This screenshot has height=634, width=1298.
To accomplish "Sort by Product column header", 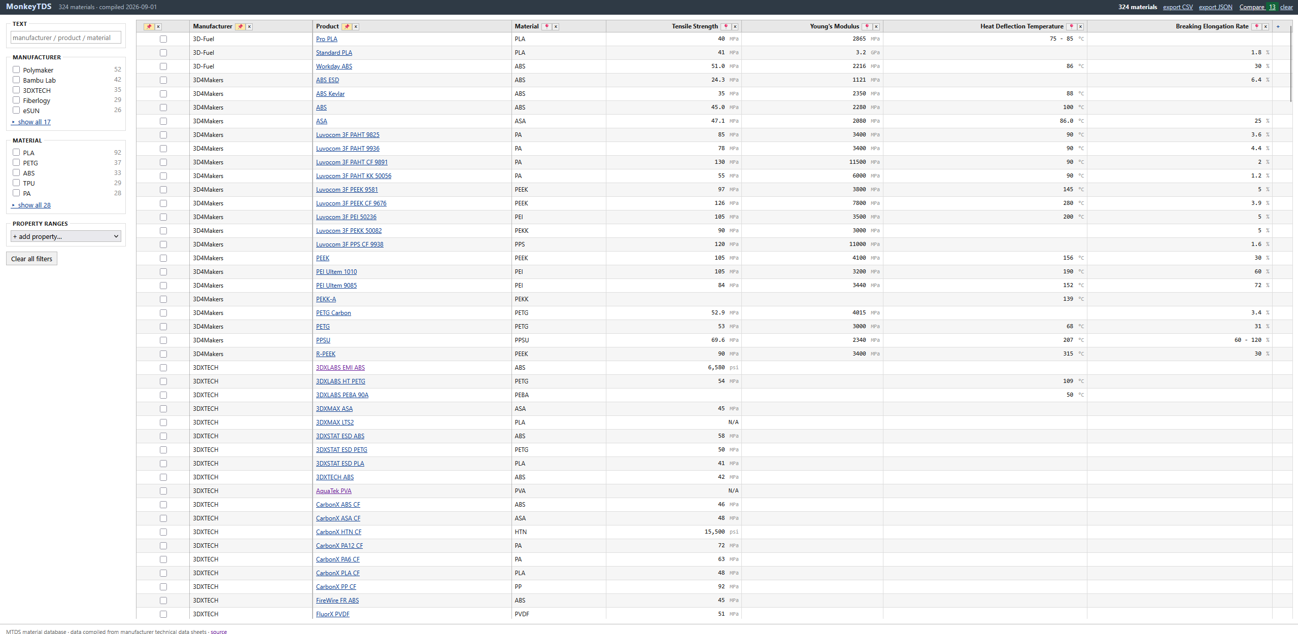I will coord(327,26).
